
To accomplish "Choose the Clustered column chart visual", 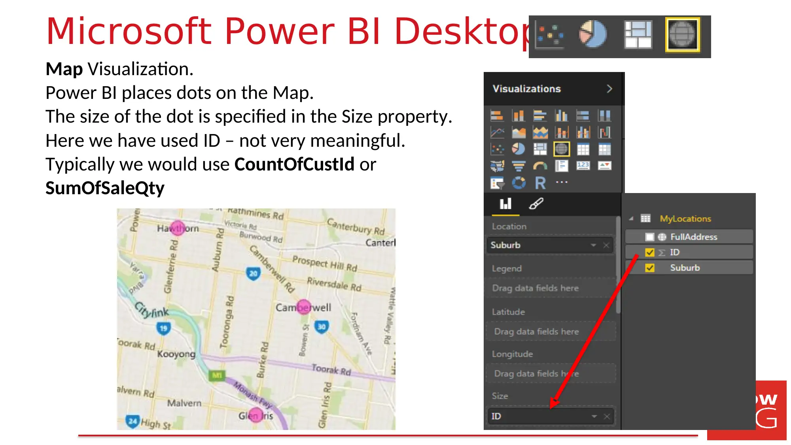I will click(561, 116).
